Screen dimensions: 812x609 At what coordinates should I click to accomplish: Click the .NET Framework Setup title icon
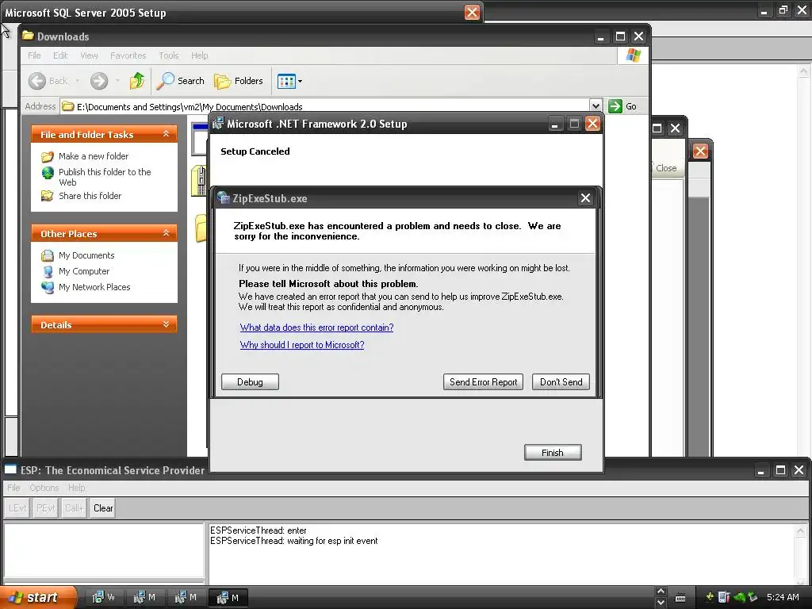pyautogui.click(x=218, y=123)
